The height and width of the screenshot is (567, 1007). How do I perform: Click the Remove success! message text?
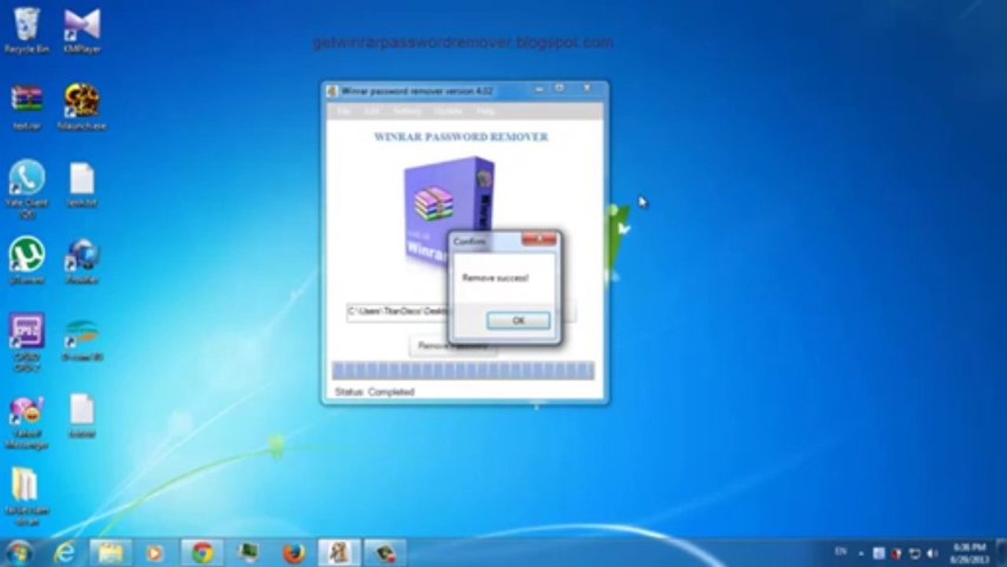point(495,278)
